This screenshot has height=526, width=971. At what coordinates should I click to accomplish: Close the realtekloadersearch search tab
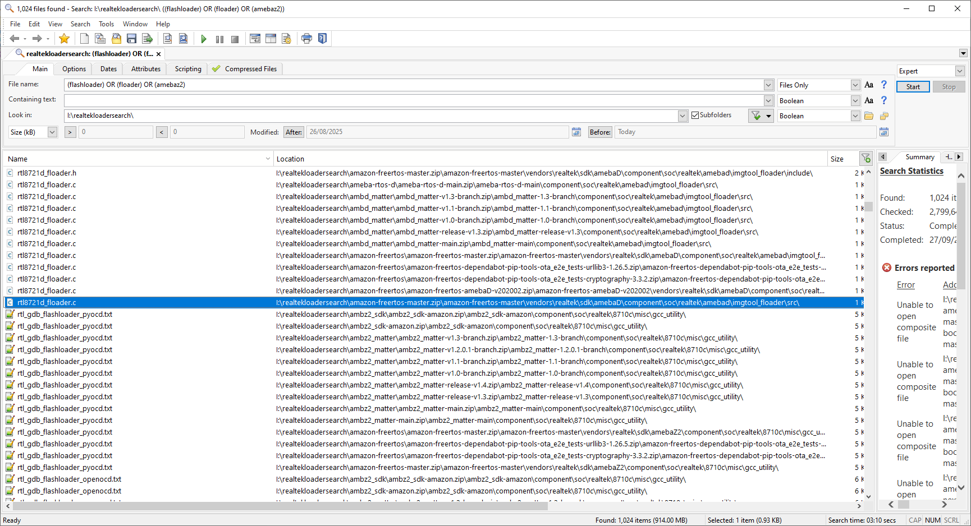coord(159,54)
